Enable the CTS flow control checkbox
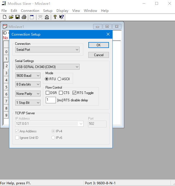Image resolution: width=175 pixels, height=186 pixels. (x=61, y=93)
